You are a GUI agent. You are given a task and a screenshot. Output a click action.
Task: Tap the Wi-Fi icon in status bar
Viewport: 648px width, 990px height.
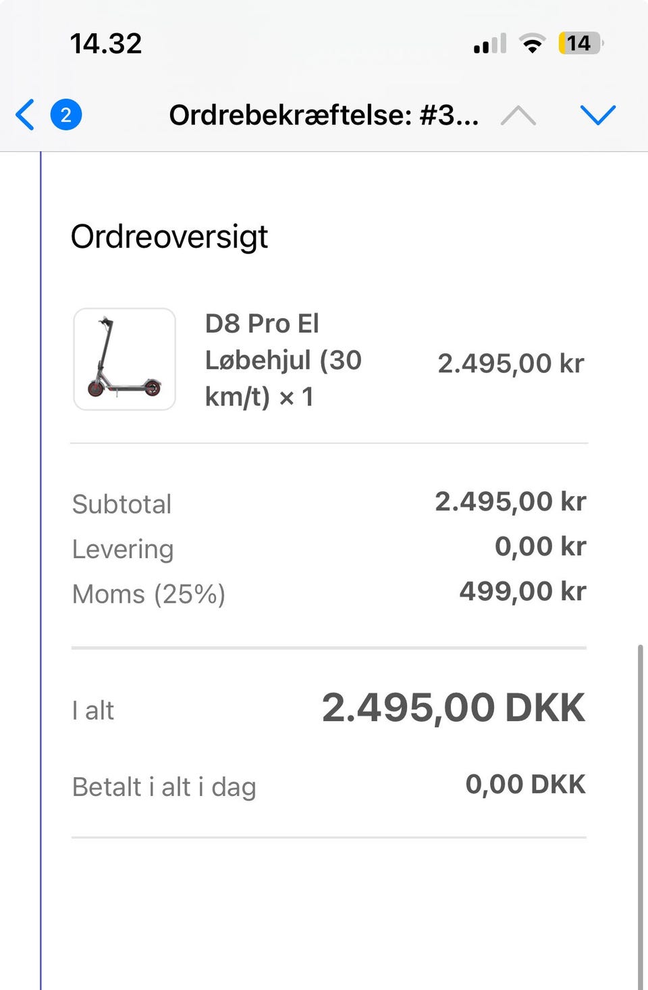tap(533, 45)
